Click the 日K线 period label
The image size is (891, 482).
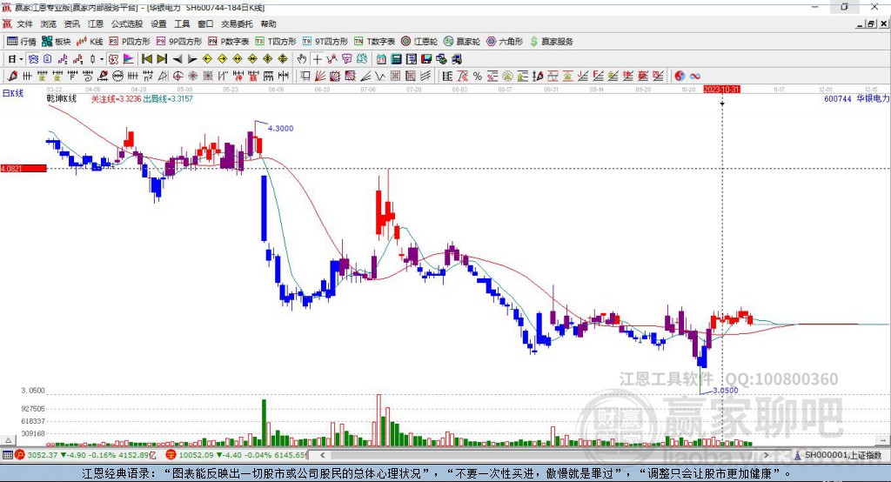coord(12,93)
